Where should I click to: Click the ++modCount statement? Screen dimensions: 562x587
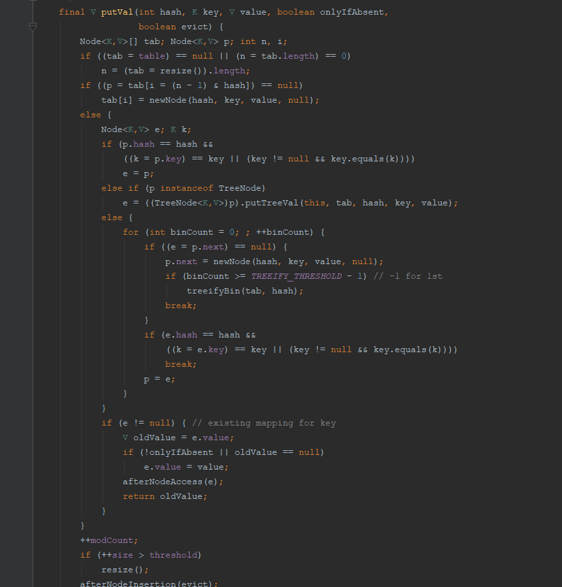click(x=109, y=540)
